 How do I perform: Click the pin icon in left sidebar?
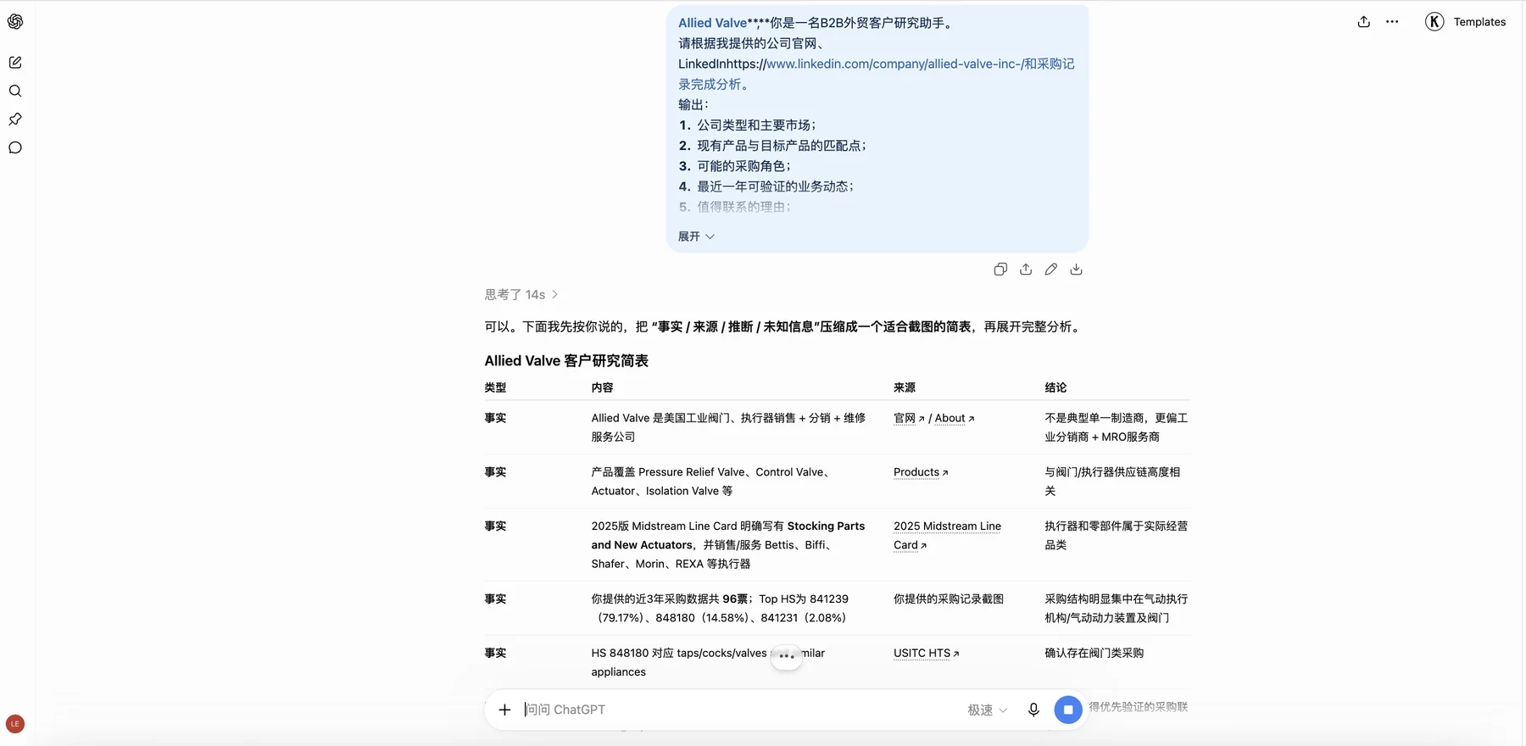(15, 120)
